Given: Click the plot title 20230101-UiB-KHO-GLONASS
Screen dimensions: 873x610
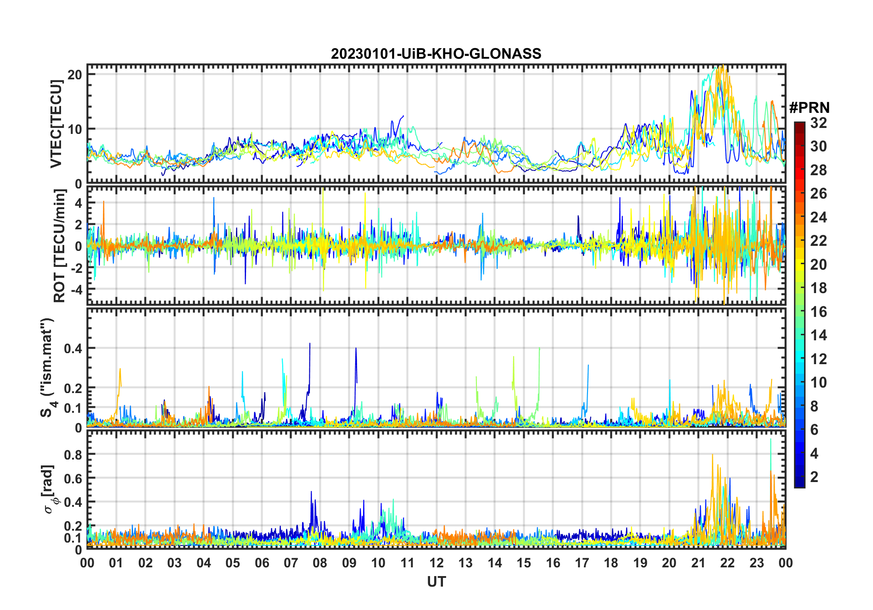Looking at the screenshot, I should (436, 54).
